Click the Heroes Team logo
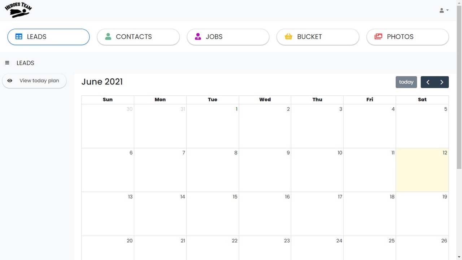 click(18, 10)
